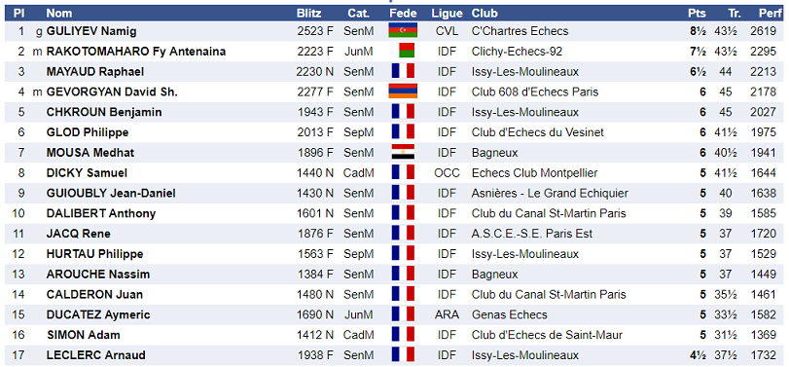The height and width of the screenshot is (367, 789).
Task: Click Armenia flag in GEVORGYAN row
Action: tap(403, 92)
